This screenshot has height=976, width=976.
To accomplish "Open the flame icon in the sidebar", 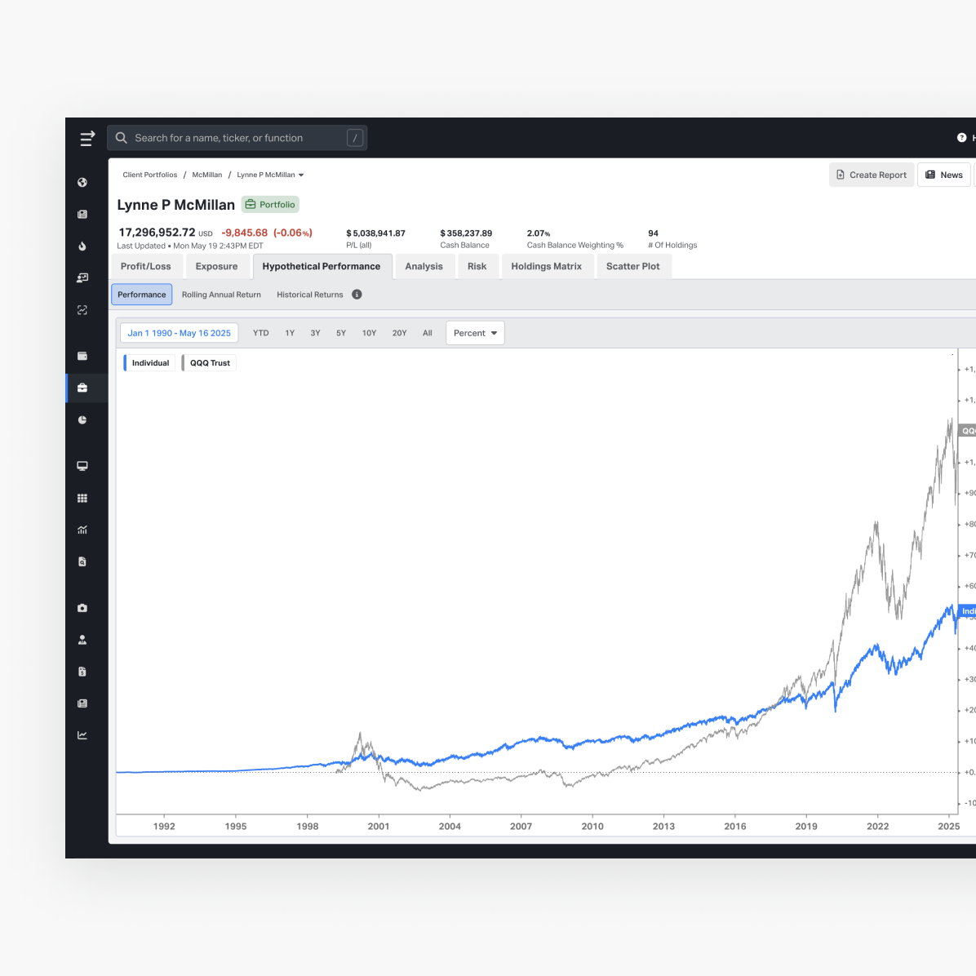I will click(x=82, y=246).
